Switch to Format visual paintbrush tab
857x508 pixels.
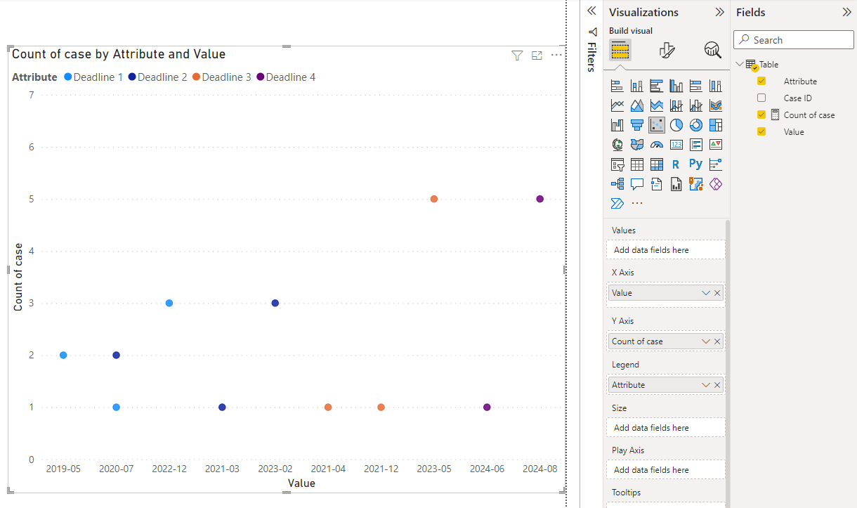[x=667, y=50]
